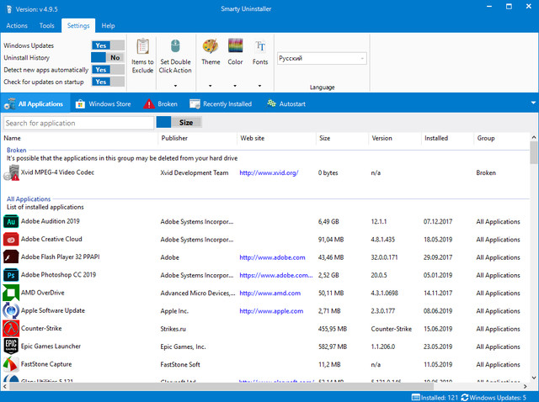Click the horizontal scrollbar right arrow

point(526,387)
